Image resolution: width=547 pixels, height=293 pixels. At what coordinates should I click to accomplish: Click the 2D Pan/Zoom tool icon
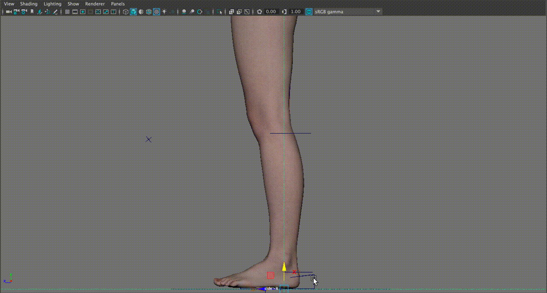coord(47,12)
